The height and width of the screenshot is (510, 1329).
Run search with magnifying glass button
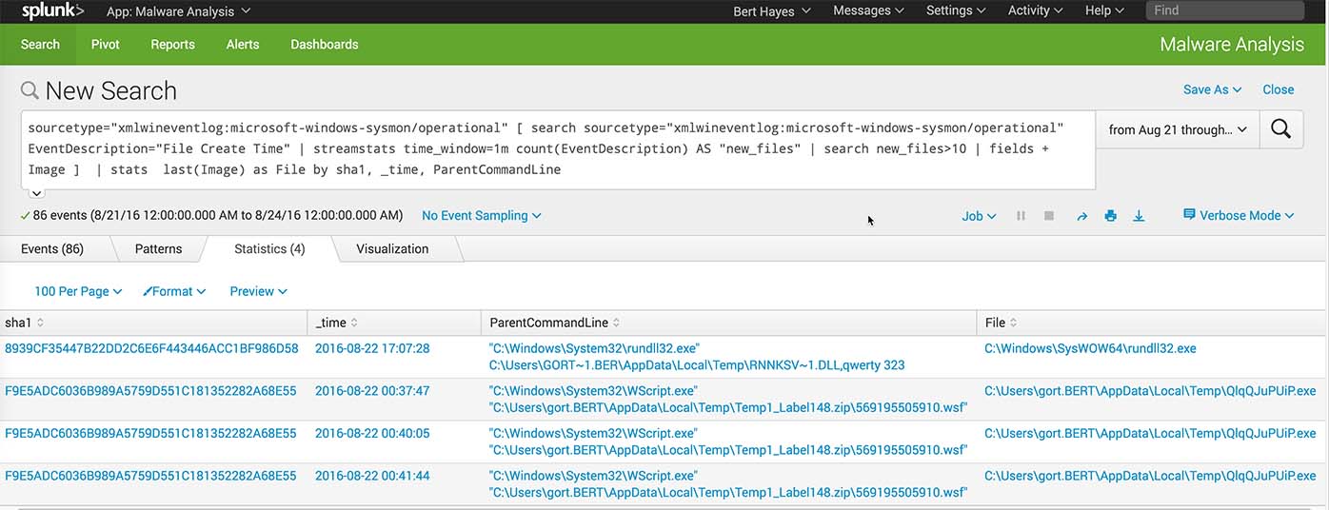click(1280, 129)
